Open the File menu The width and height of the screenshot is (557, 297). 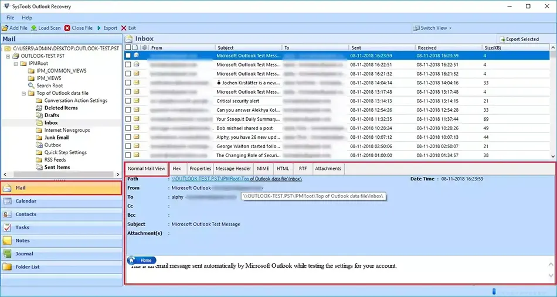point(11,18)
